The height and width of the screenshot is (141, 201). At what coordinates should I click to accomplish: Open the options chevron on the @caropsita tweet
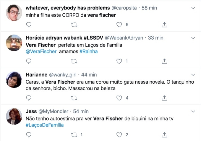pos(193,9)
